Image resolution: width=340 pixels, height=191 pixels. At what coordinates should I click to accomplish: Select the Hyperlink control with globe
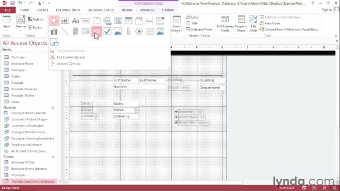coord(107,21)
